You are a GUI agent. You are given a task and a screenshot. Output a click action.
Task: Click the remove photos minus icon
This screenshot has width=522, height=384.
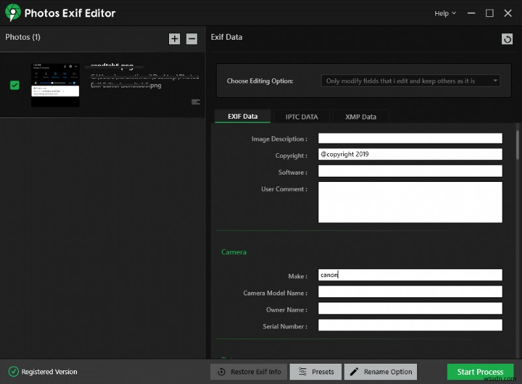[x=191, y=38]
